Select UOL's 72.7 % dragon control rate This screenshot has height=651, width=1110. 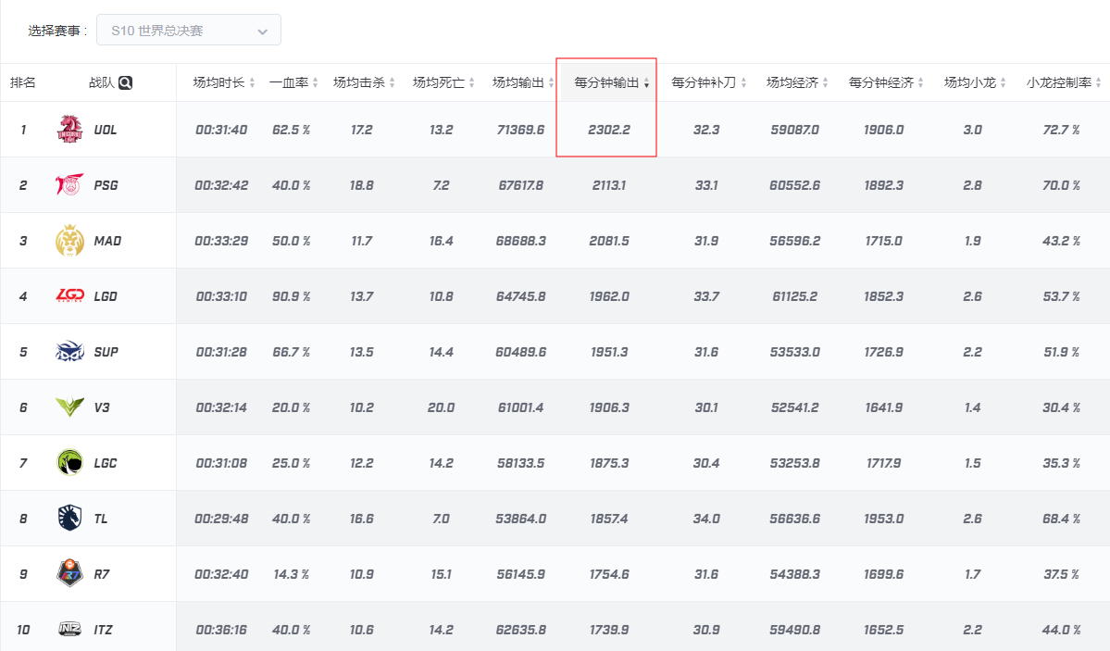(1061, 131)
